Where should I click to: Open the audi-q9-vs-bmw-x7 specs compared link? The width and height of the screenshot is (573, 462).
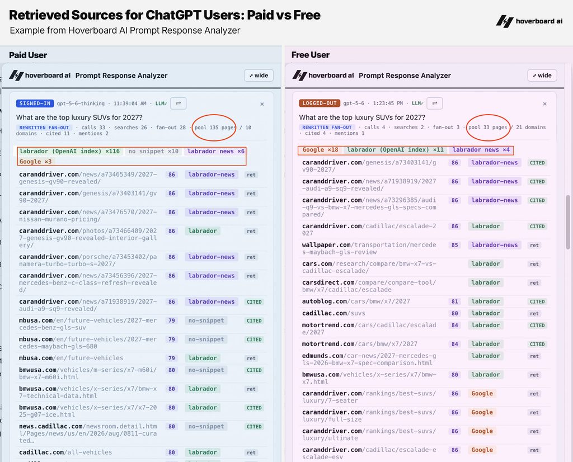[369, 207]
